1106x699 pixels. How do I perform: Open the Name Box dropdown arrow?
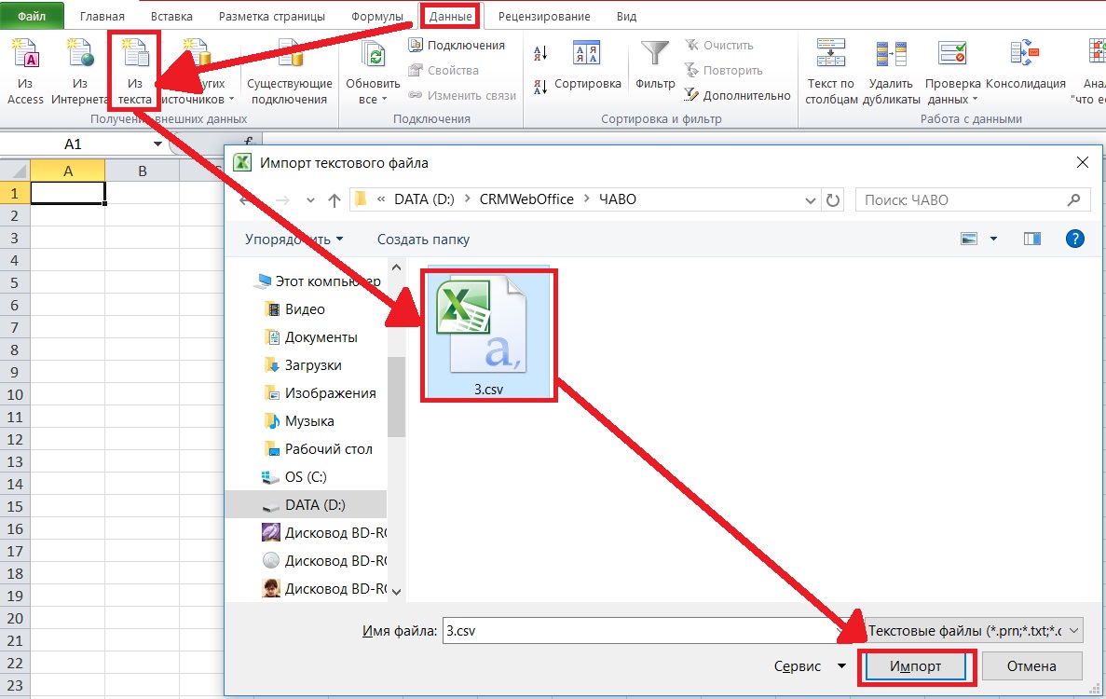coord(157,144)
